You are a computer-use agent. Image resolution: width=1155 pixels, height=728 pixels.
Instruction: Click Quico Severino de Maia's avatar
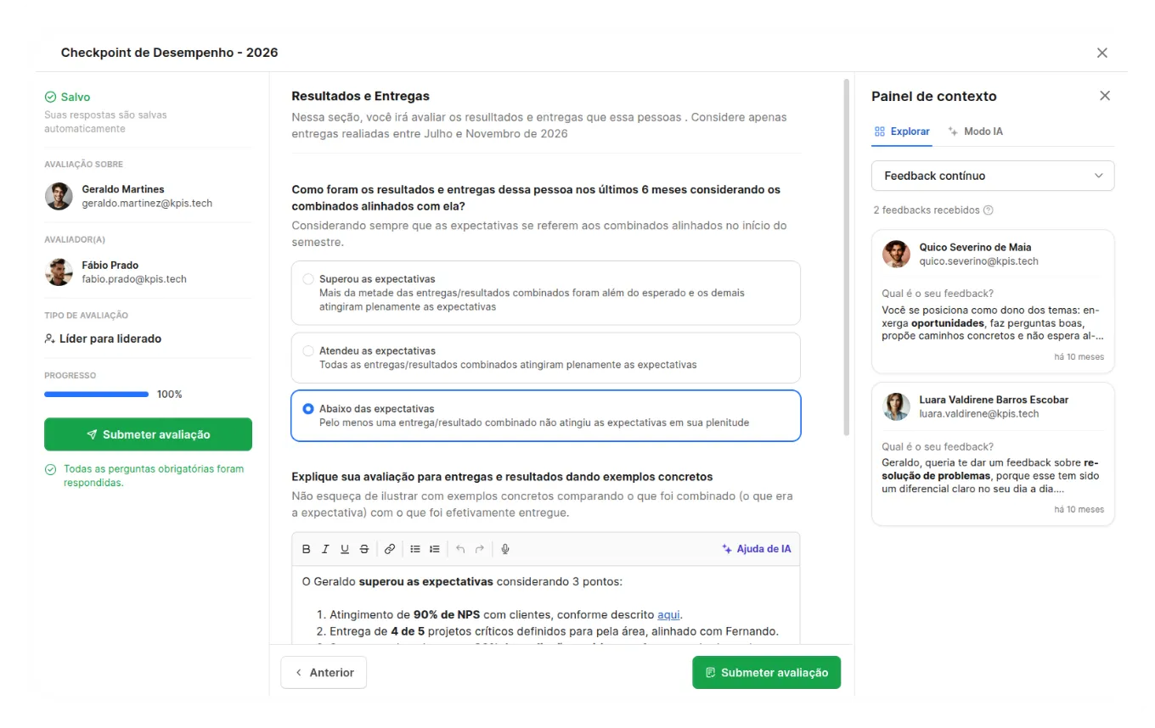[896, 255]
